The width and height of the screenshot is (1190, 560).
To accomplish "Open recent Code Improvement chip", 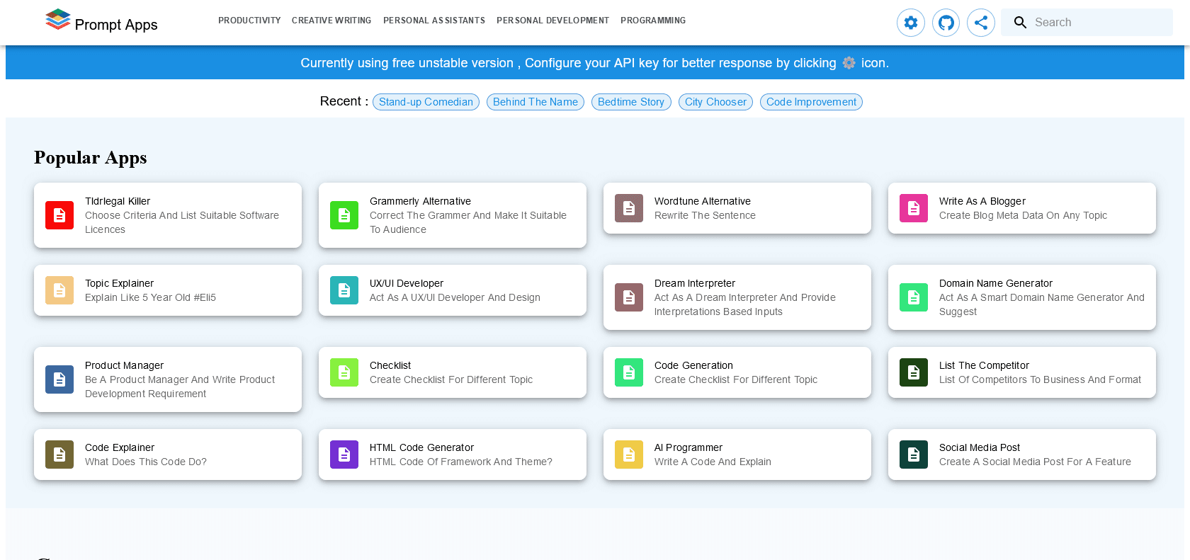I will pyautogui.click(x=811, y=102).
